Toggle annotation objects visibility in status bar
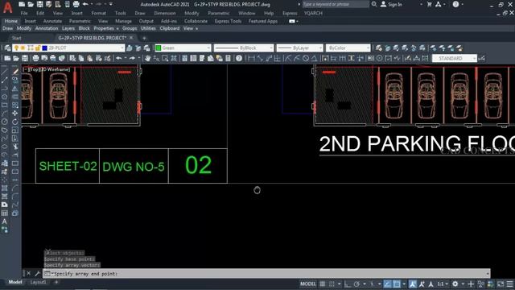Screen dimensions: 515x290 (413, 284)
